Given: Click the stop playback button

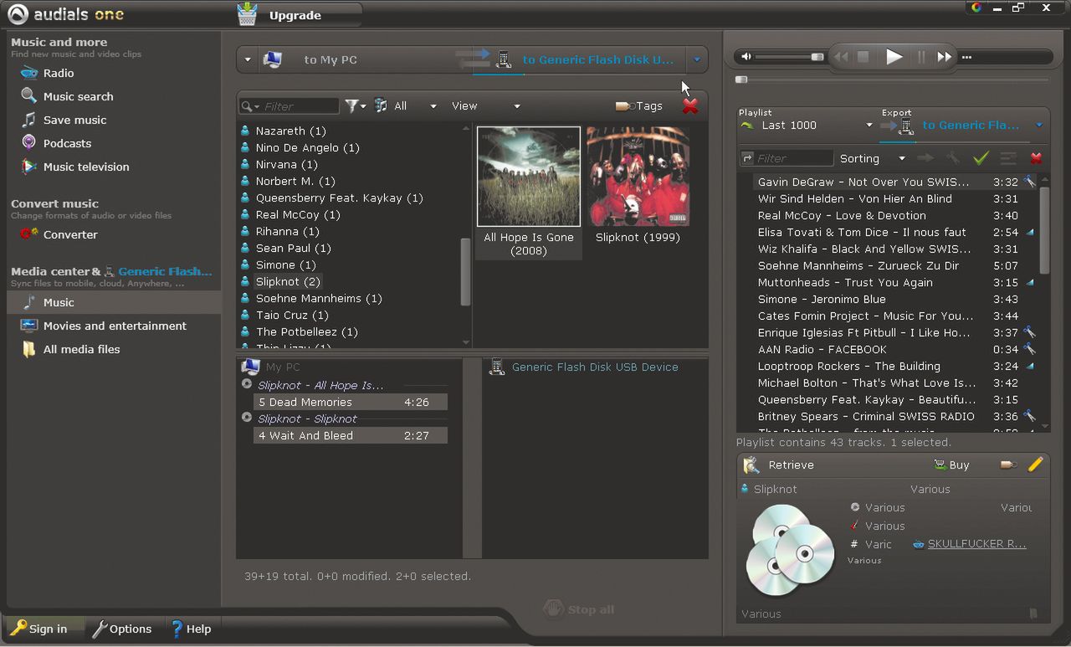Looking at the screenshot, I should (863, 57).
